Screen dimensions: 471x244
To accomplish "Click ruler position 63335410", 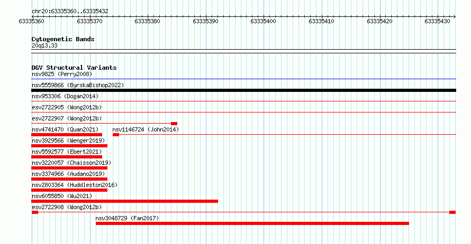I will [x=321, y=21].
